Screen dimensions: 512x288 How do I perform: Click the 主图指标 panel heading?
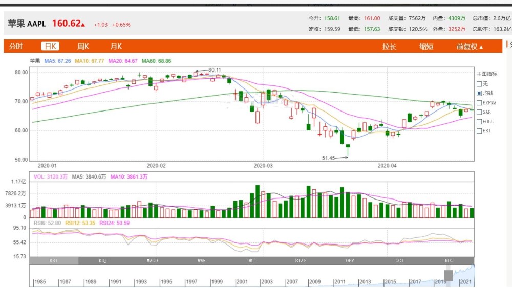click(487, 74)
